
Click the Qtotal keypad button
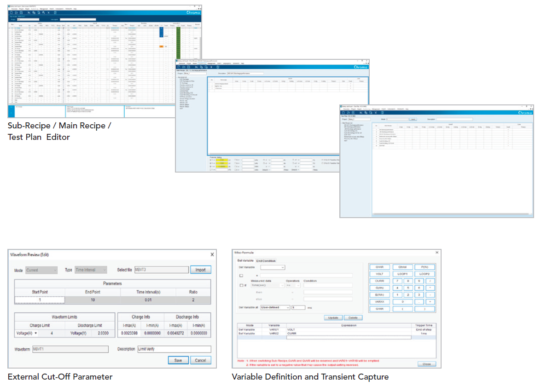402,267
